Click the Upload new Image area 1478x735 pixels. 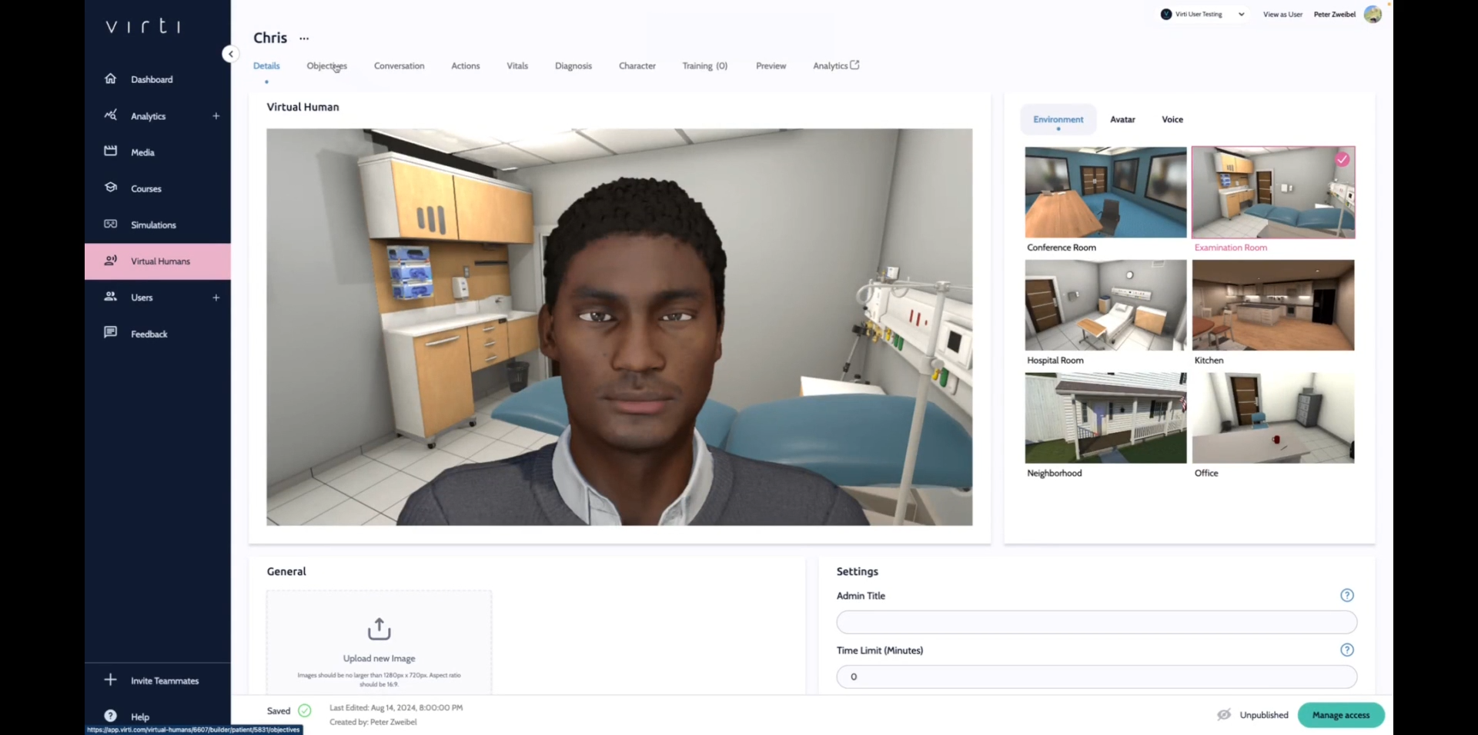[379, 643]
